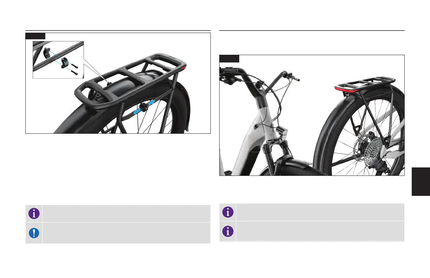Select the first purple info icon under bike image
430x278 pixels.
point(228,212)
